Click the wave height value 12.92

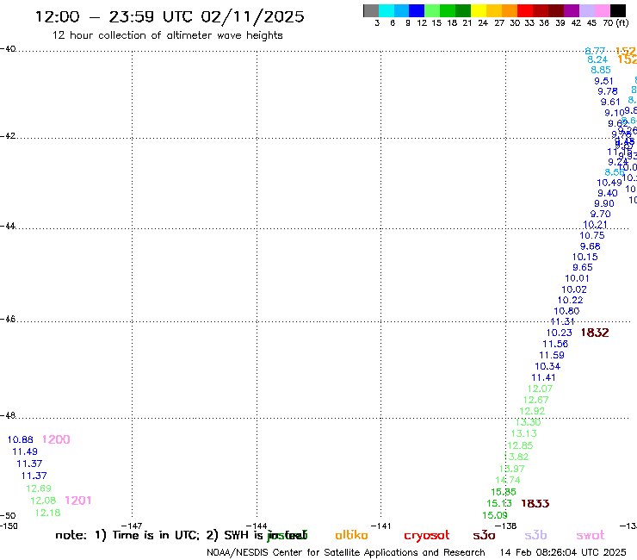[532, 411]
